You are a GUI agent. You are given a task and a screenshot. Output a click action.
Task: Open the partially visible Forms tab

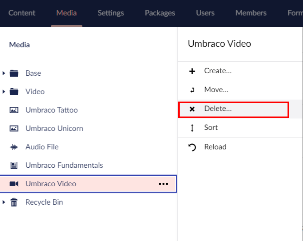coord(295,13)
